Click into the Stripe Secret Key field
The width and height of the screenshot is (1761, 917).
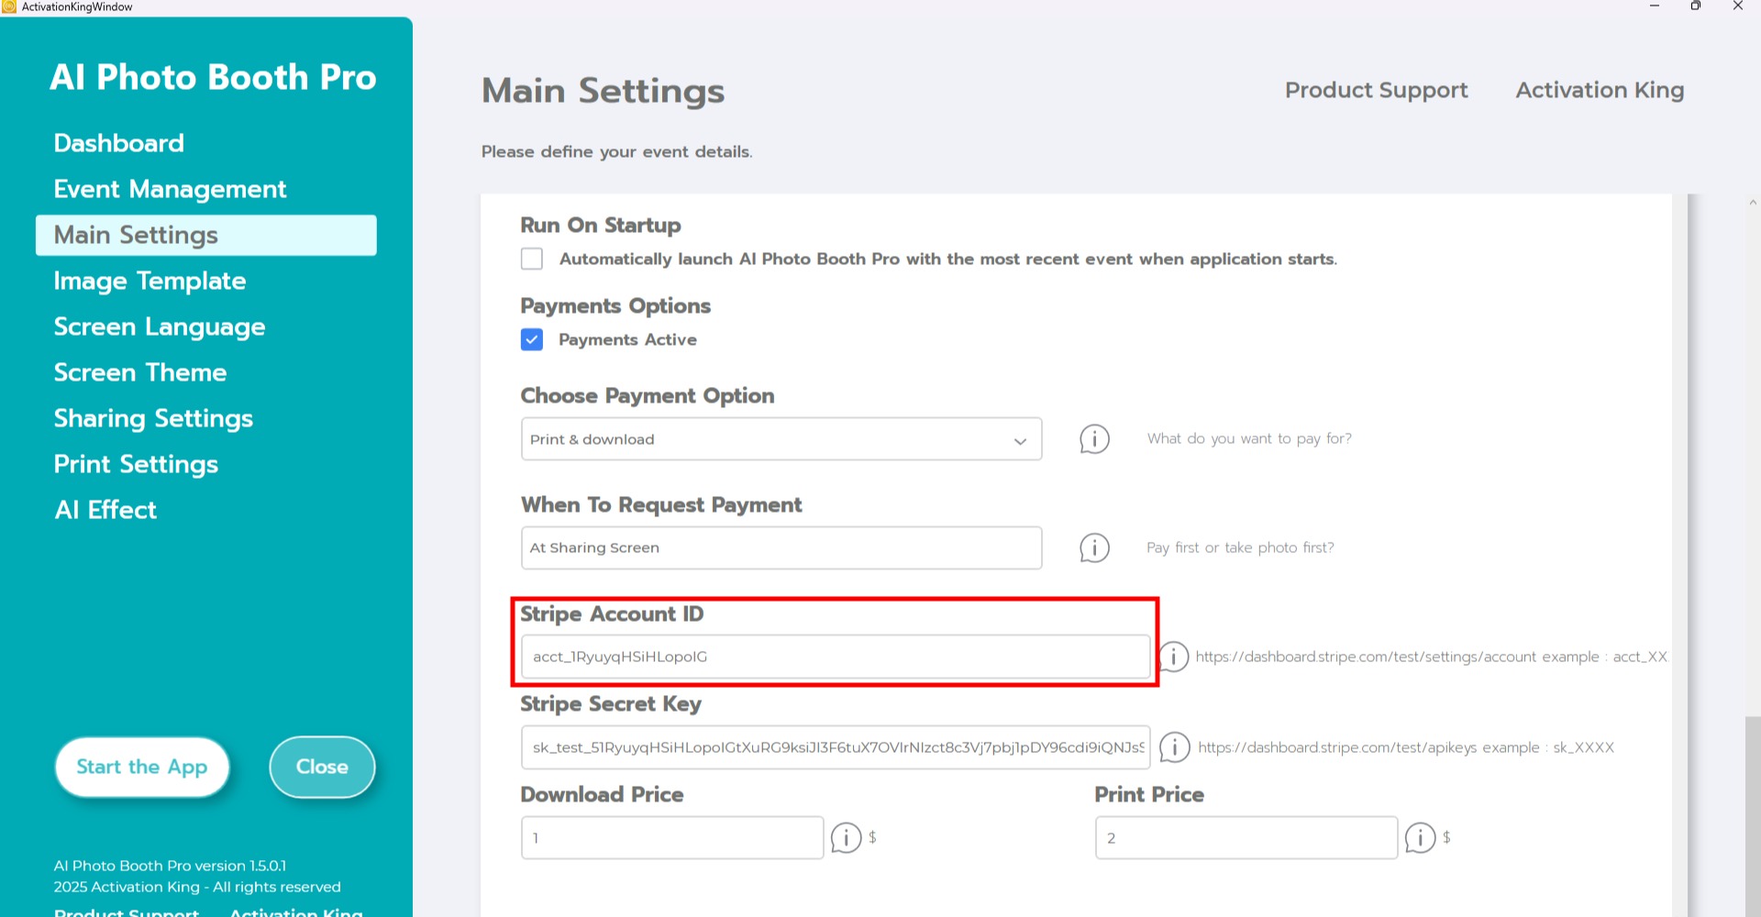835,747
